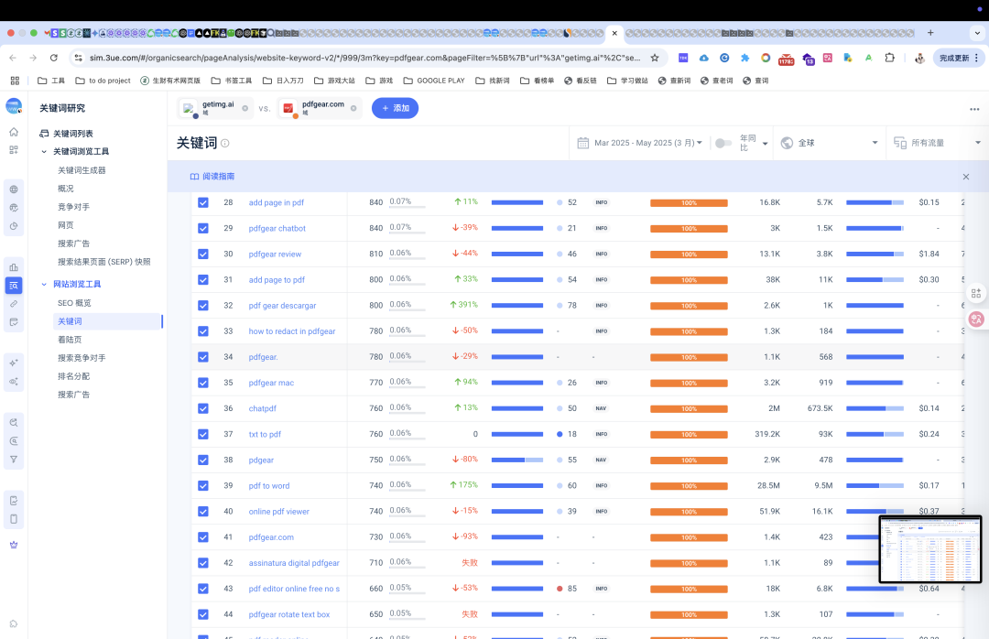Screen dimensions: 989x639
Task: Open the home icon in left rail
Action: point(14,132)
